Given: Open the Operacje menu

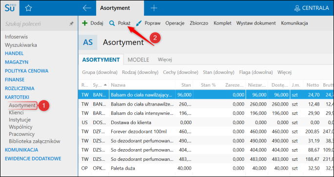Looking at the screenshot, I should click(175, 23).
